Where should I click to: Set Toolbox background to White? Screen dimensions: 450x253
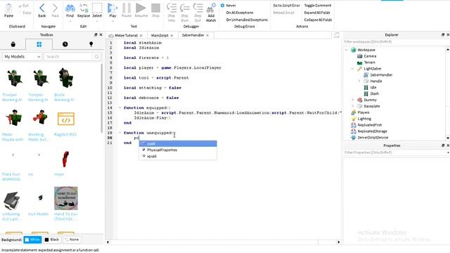coord(32,240)
